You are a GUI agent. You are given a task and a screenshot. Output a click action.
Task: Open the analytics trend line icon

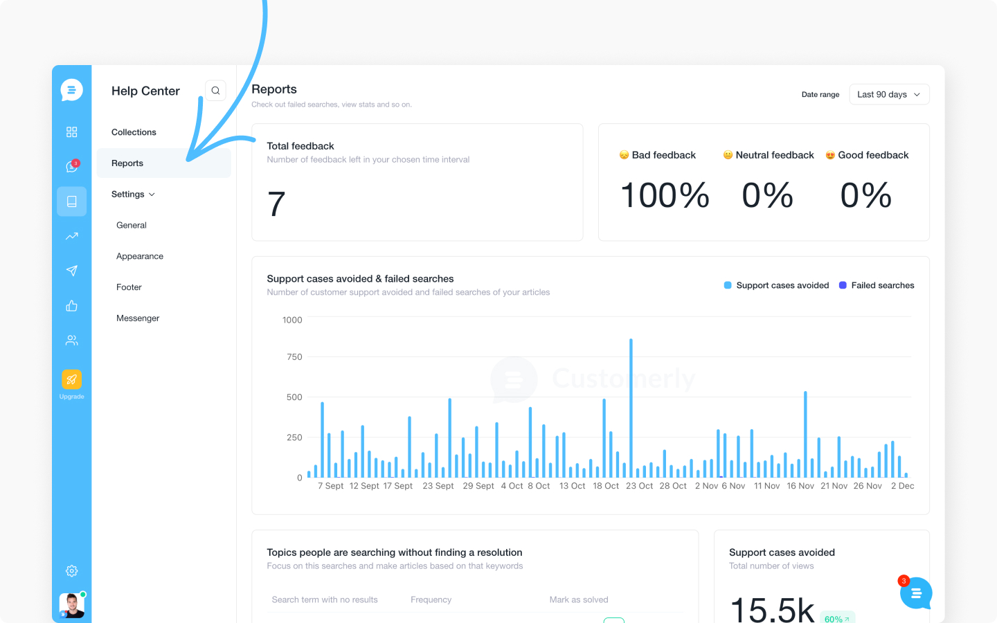click(x=71, y=236)
